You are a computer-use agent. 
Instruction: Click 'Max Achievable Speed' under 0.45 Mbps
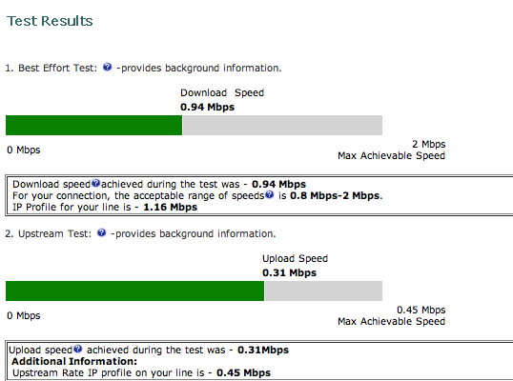click(392, 321)
